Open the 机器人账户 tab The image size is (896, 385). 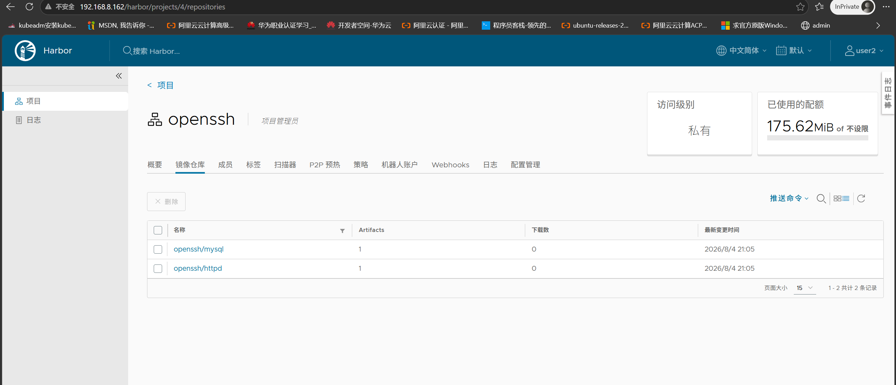tap(400, 165)
